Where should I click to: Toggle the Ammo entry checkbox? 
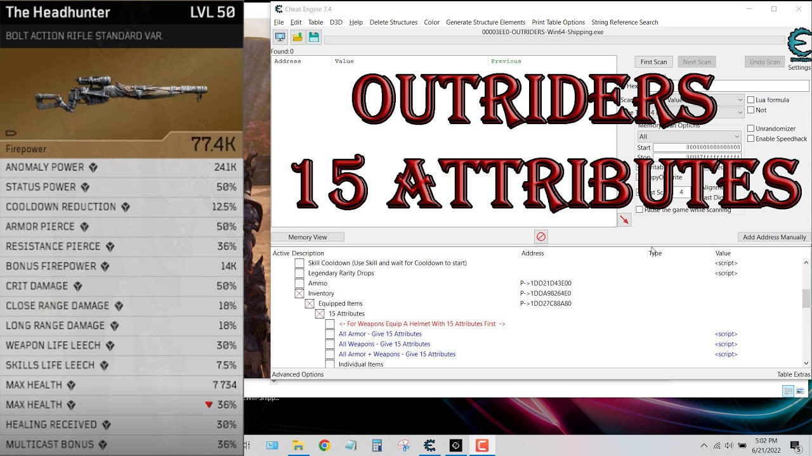click(x=299, y=283)
